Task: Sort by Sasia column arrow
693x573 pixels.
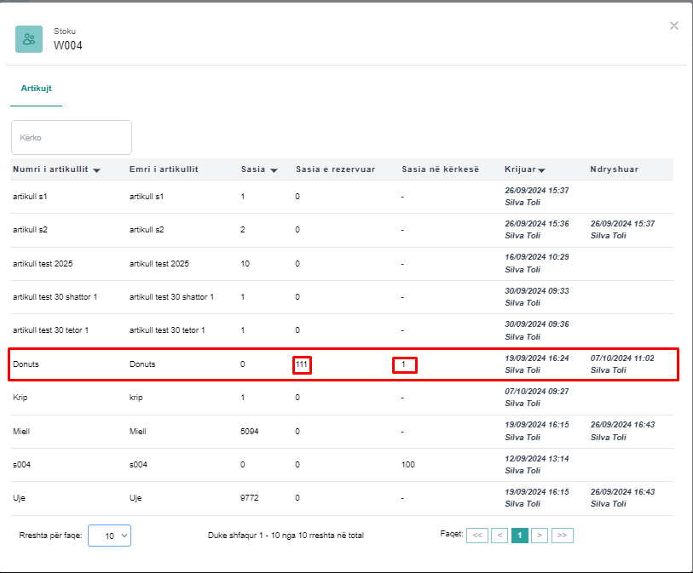Action: 274,170
